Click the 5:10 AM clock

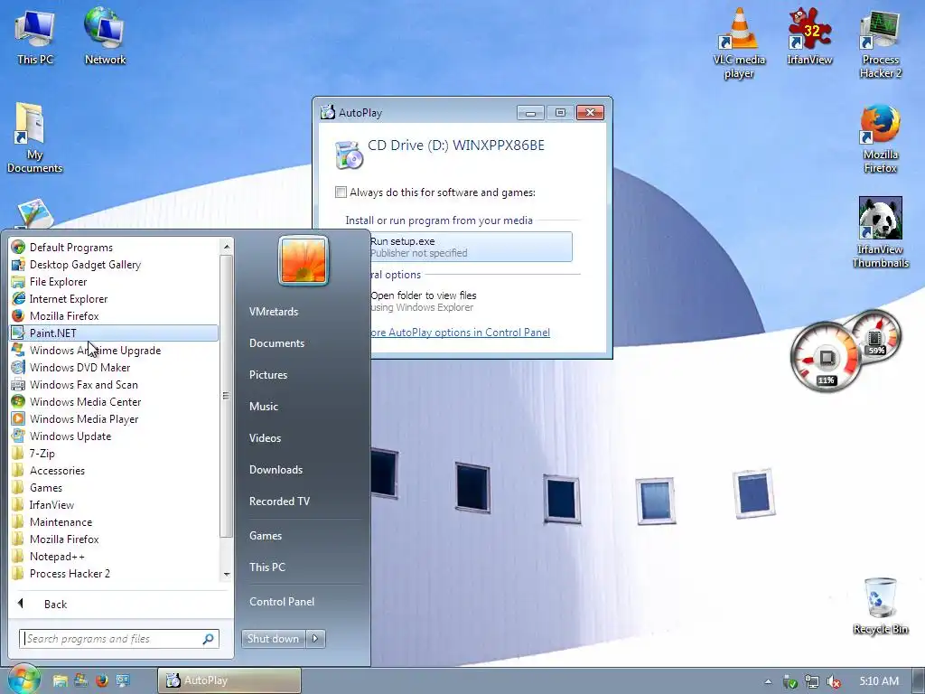click(x=879, y=681)
